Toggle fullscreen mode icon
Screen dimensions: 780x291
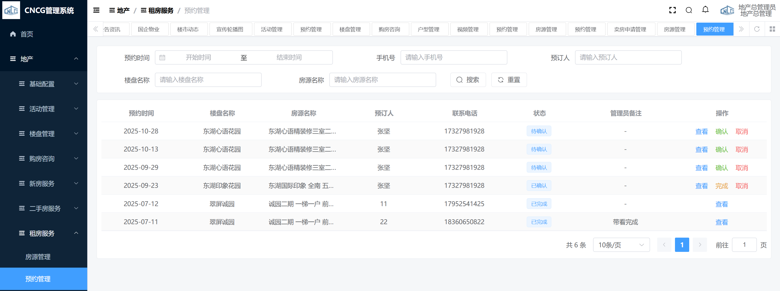672,11
